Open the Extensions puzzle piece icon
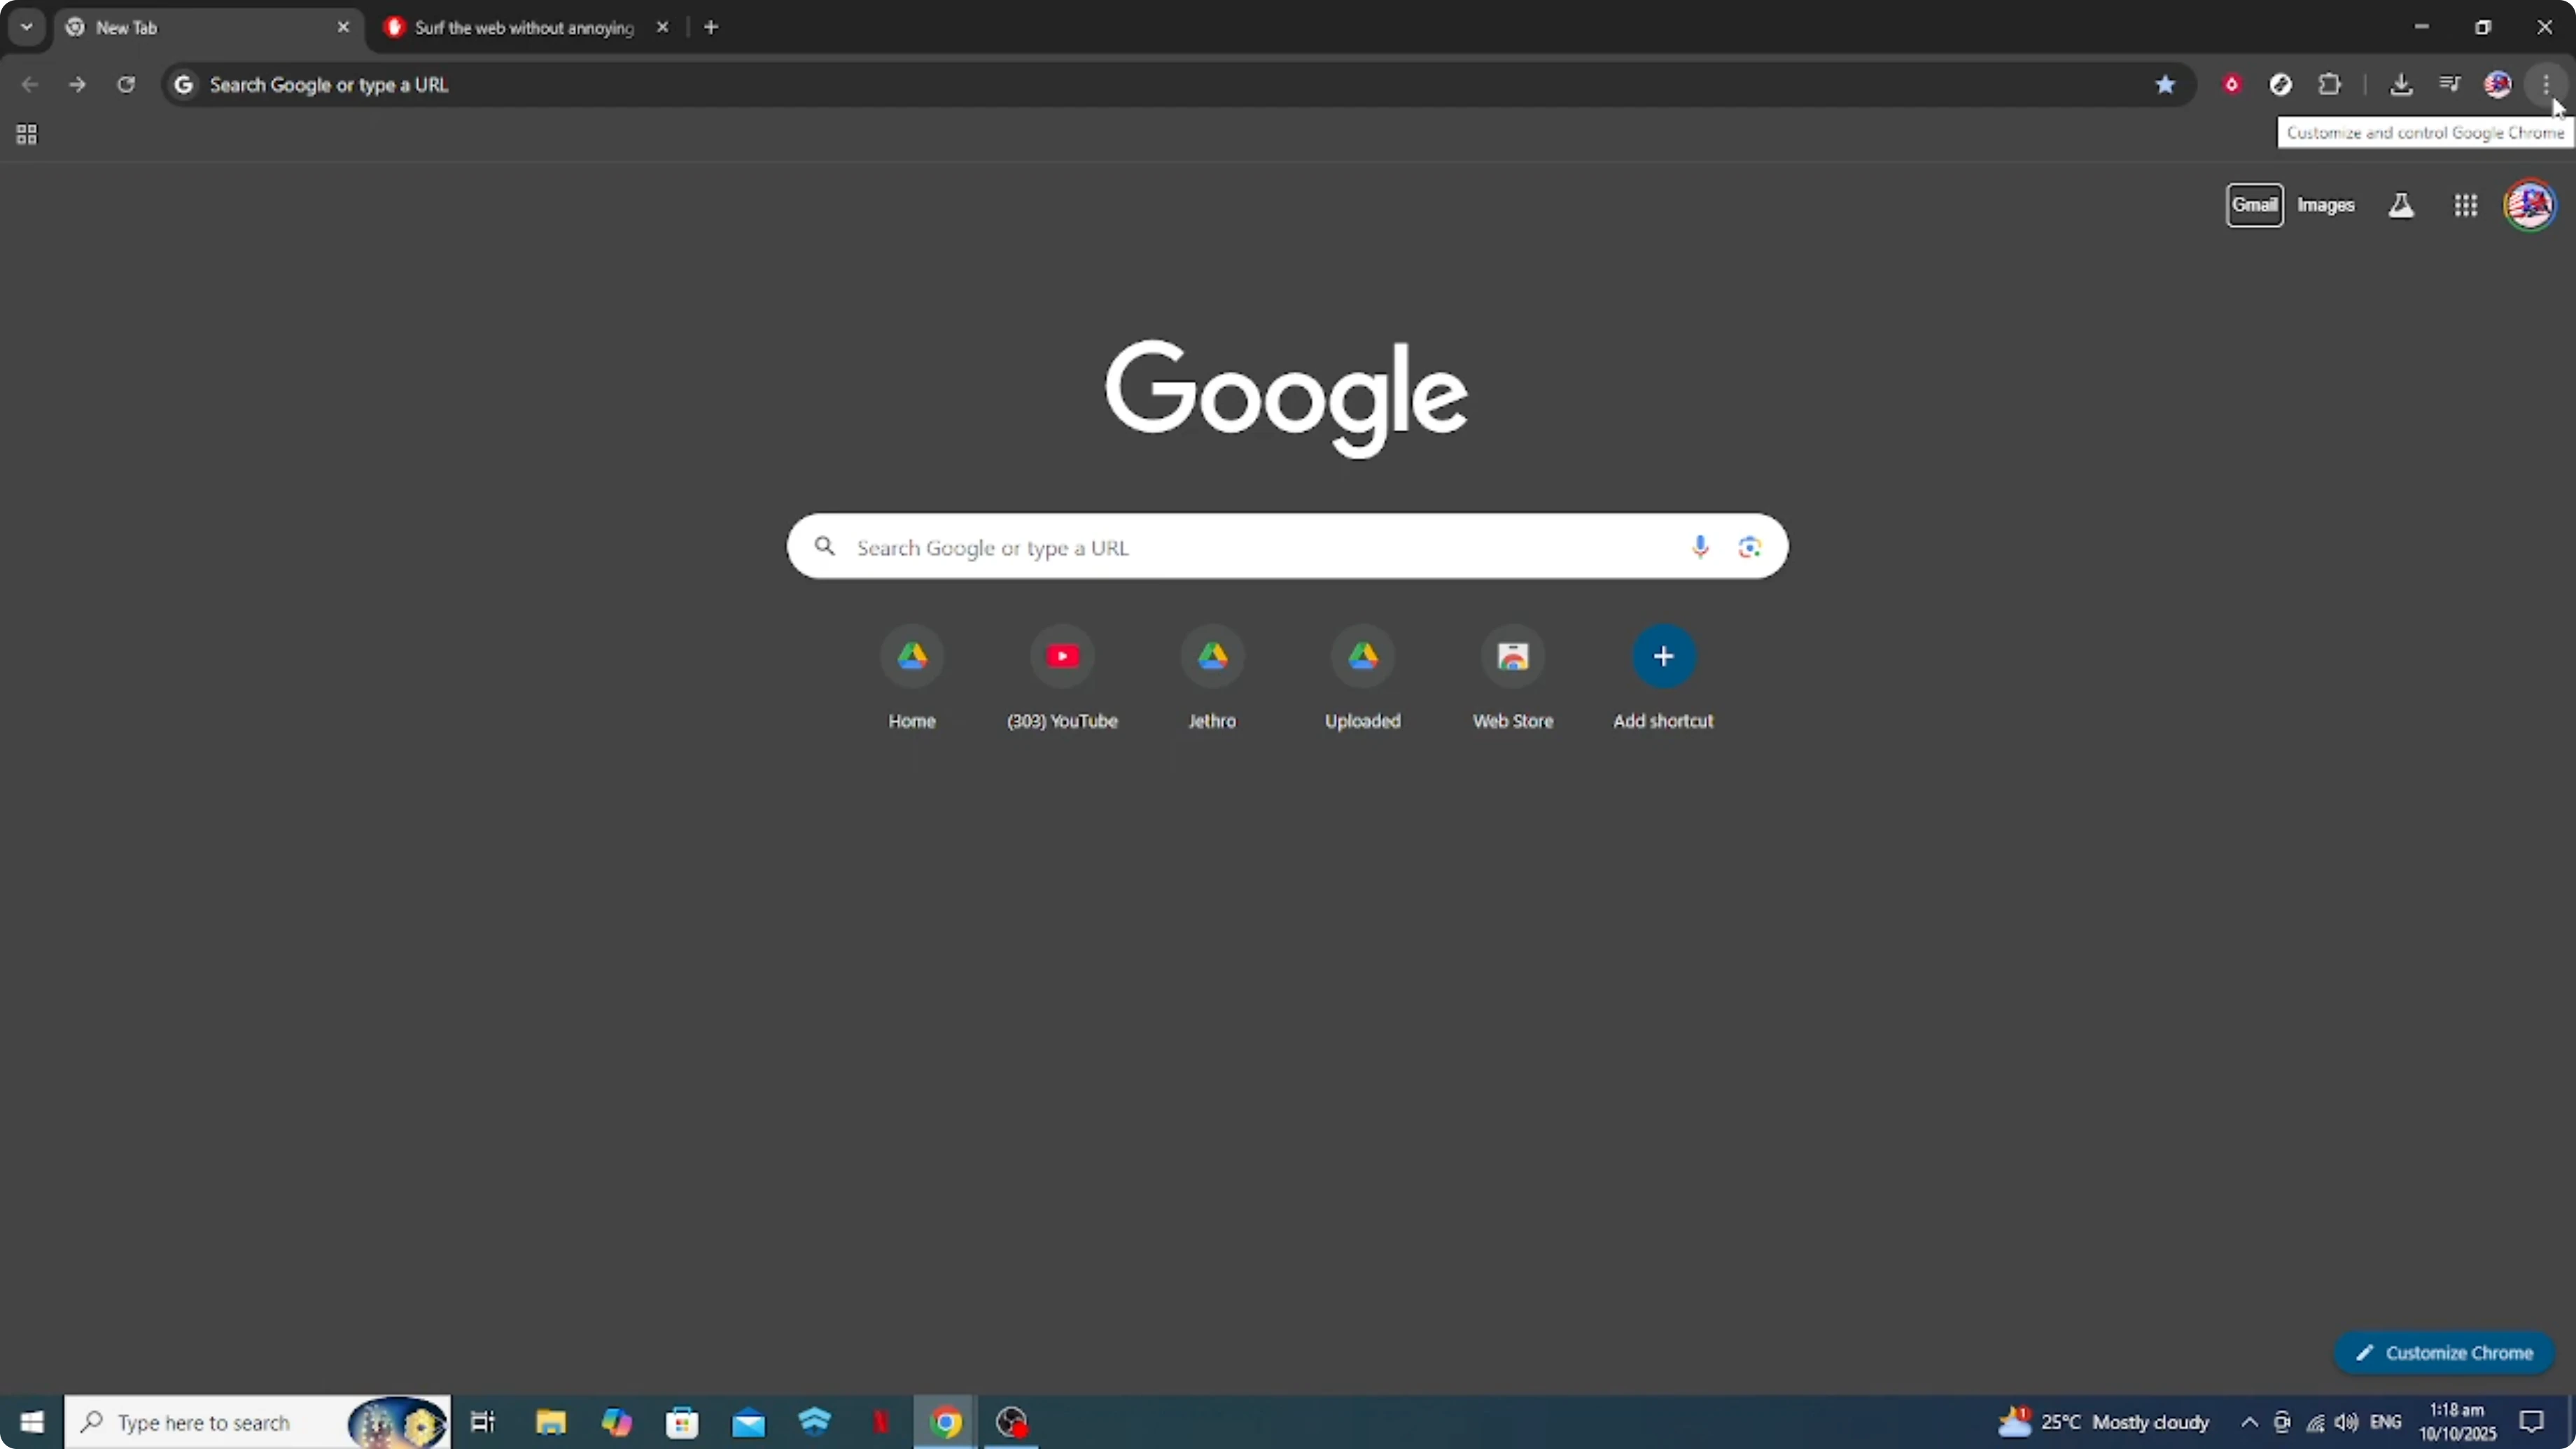The height and width of the screenshot is (1449, 2576). [x=2330, y=84]
